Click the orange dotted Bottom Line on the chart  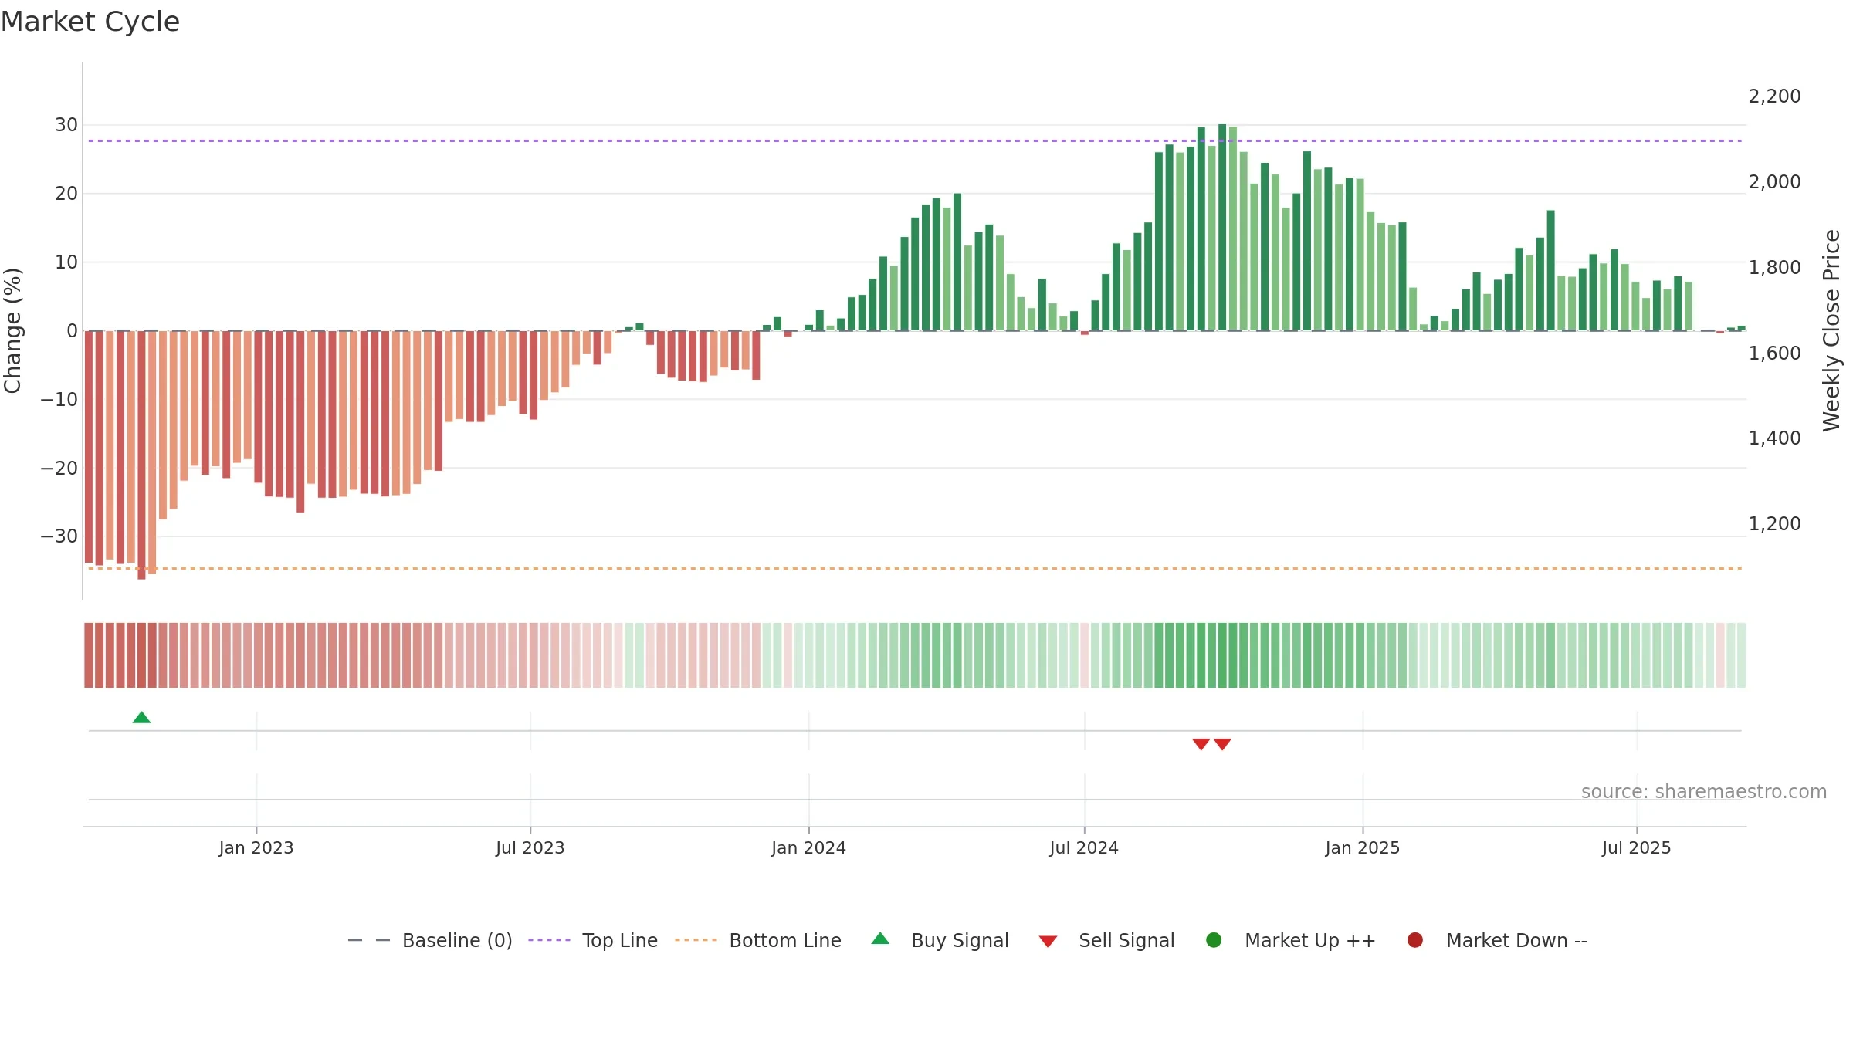point(915,568)
